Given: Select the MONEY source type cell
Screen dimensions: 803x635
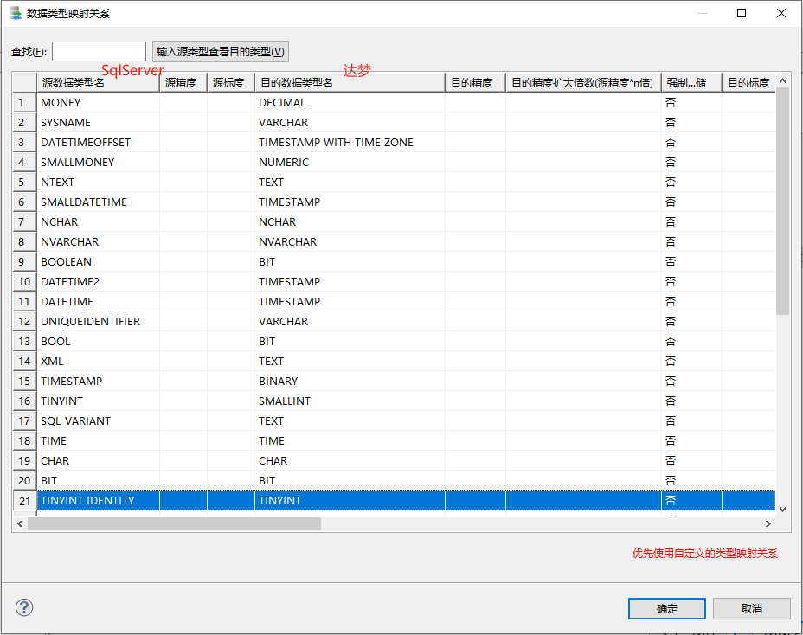Looking at the screenshot, I should tap(99, 102).
